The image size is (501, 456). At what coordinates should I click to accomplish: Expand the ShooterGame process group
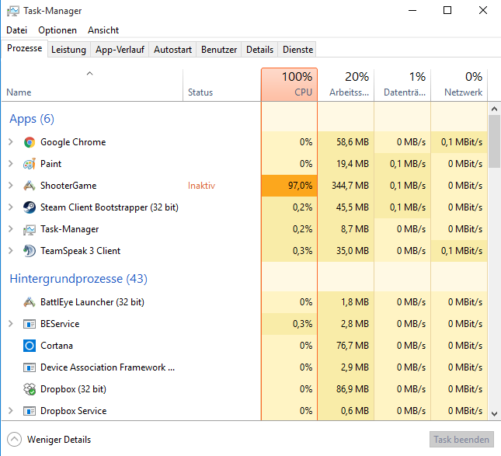[x=11, y=186]
